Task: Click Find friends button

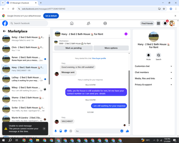Action: [147, 23]
